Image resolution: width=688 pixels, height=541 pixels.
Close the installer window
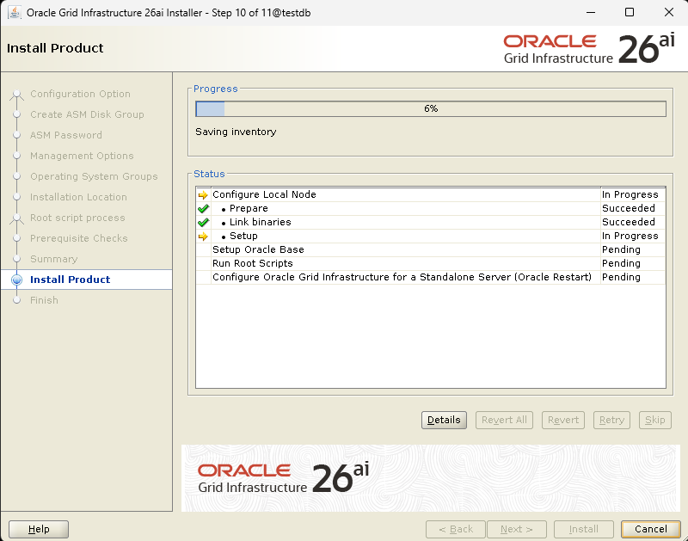669,12
